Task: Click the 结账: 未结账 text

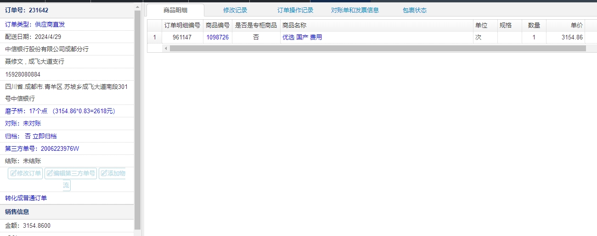Action: 23,161
